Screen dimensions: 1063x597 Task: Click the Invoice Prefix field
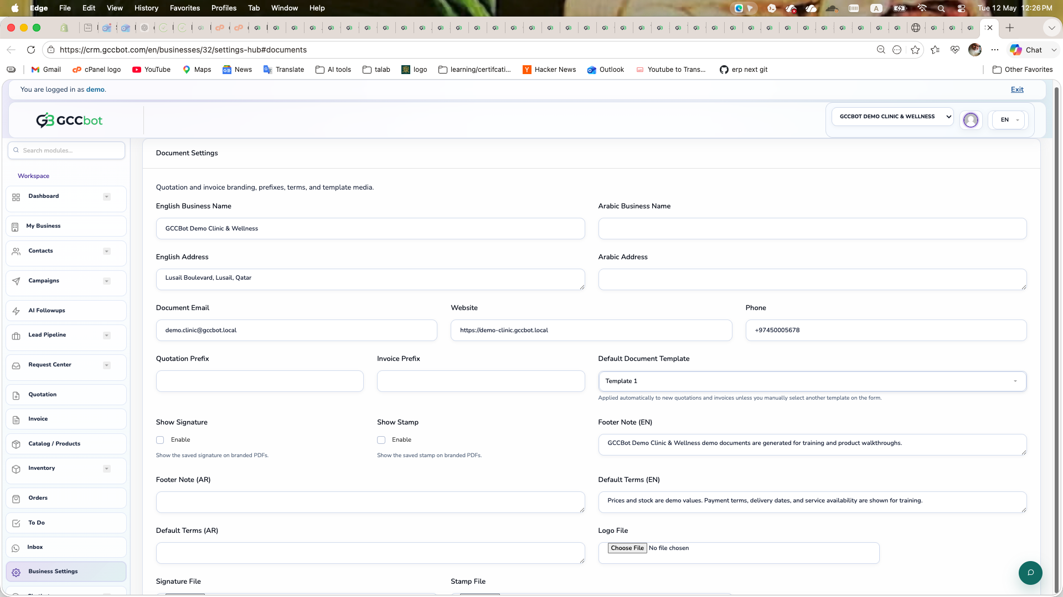481,381
